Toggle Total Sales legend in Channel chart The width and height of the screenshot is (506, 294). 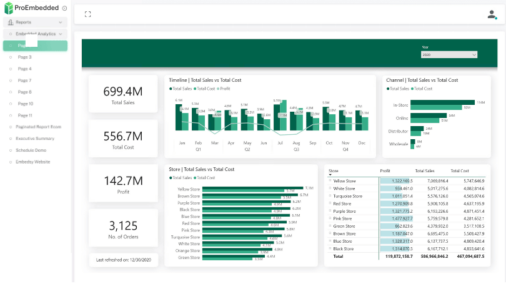399,89
